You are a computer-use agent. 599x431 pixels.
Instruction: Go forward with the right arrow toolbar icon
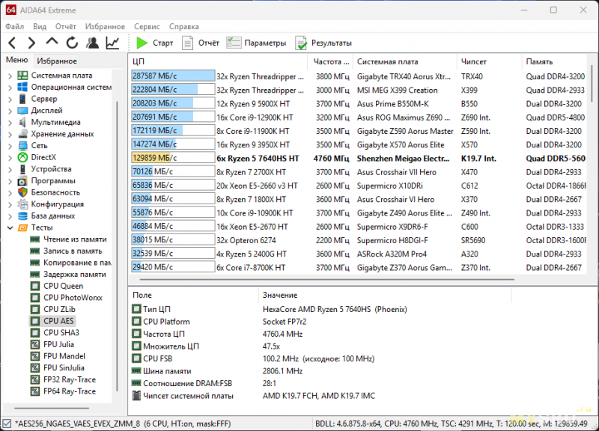[x=31, y=43]
